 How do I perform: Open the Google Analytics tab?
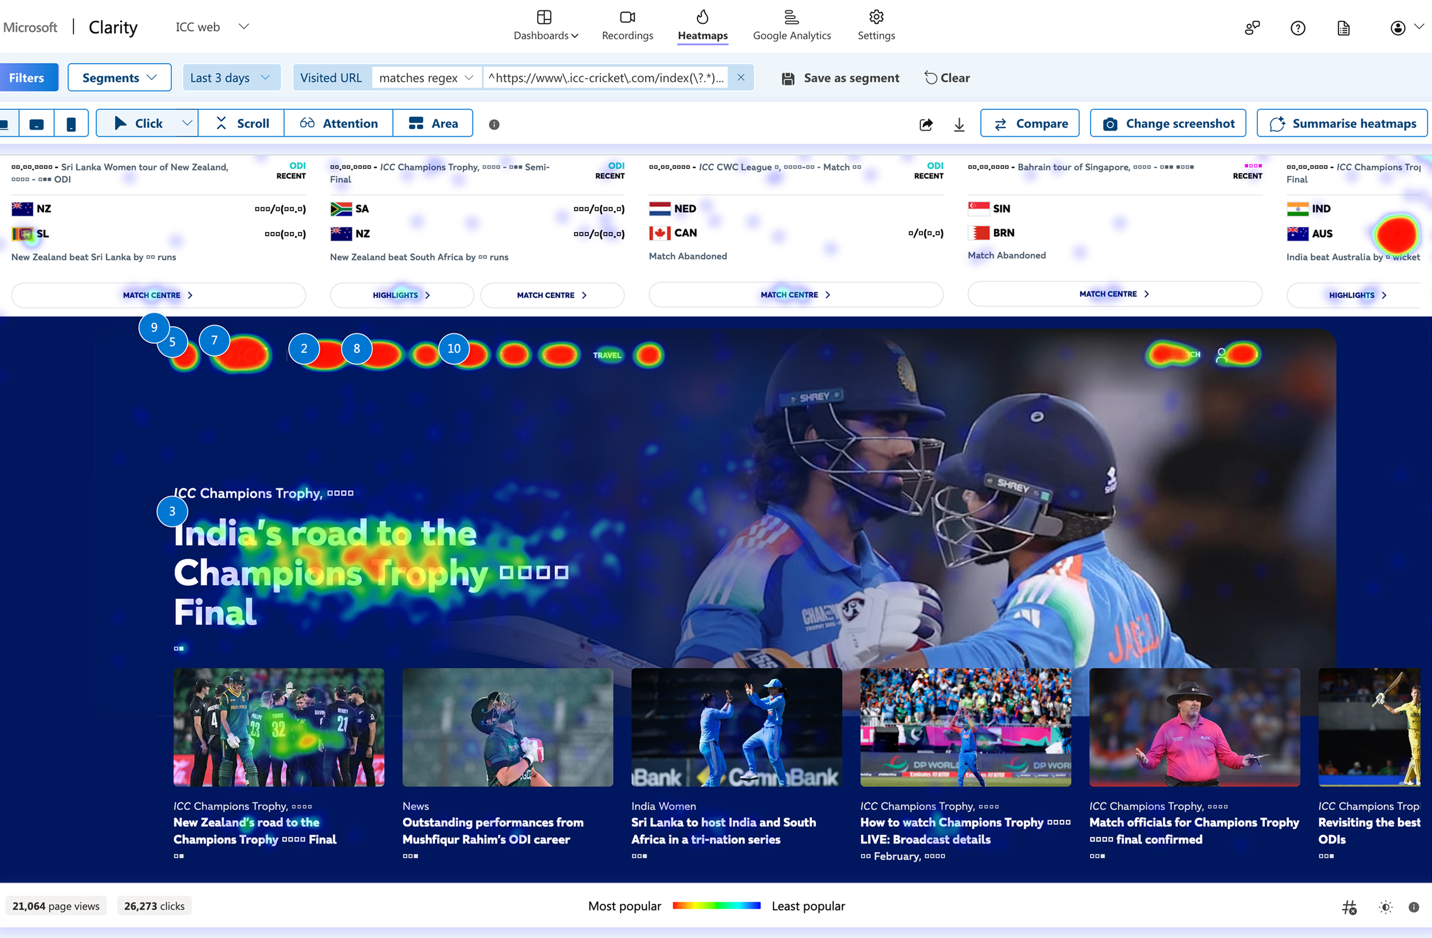pyautogui.click(x=791, y=25)
